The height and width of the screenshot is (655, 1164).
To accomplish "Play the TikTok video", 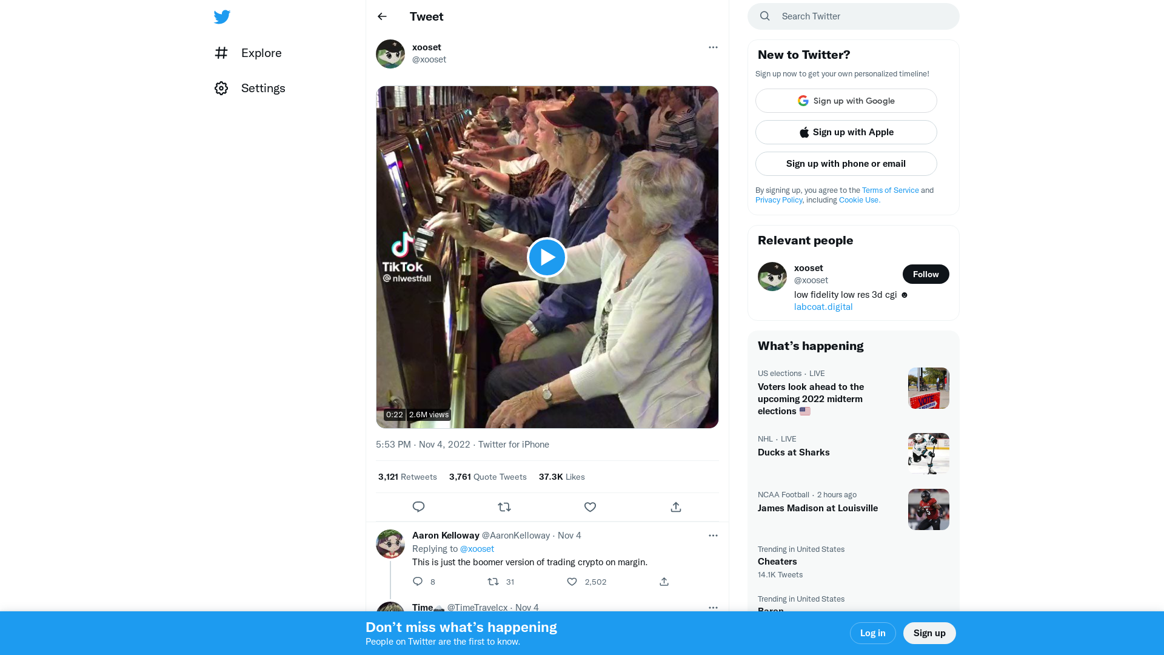I will coord(547,257).
